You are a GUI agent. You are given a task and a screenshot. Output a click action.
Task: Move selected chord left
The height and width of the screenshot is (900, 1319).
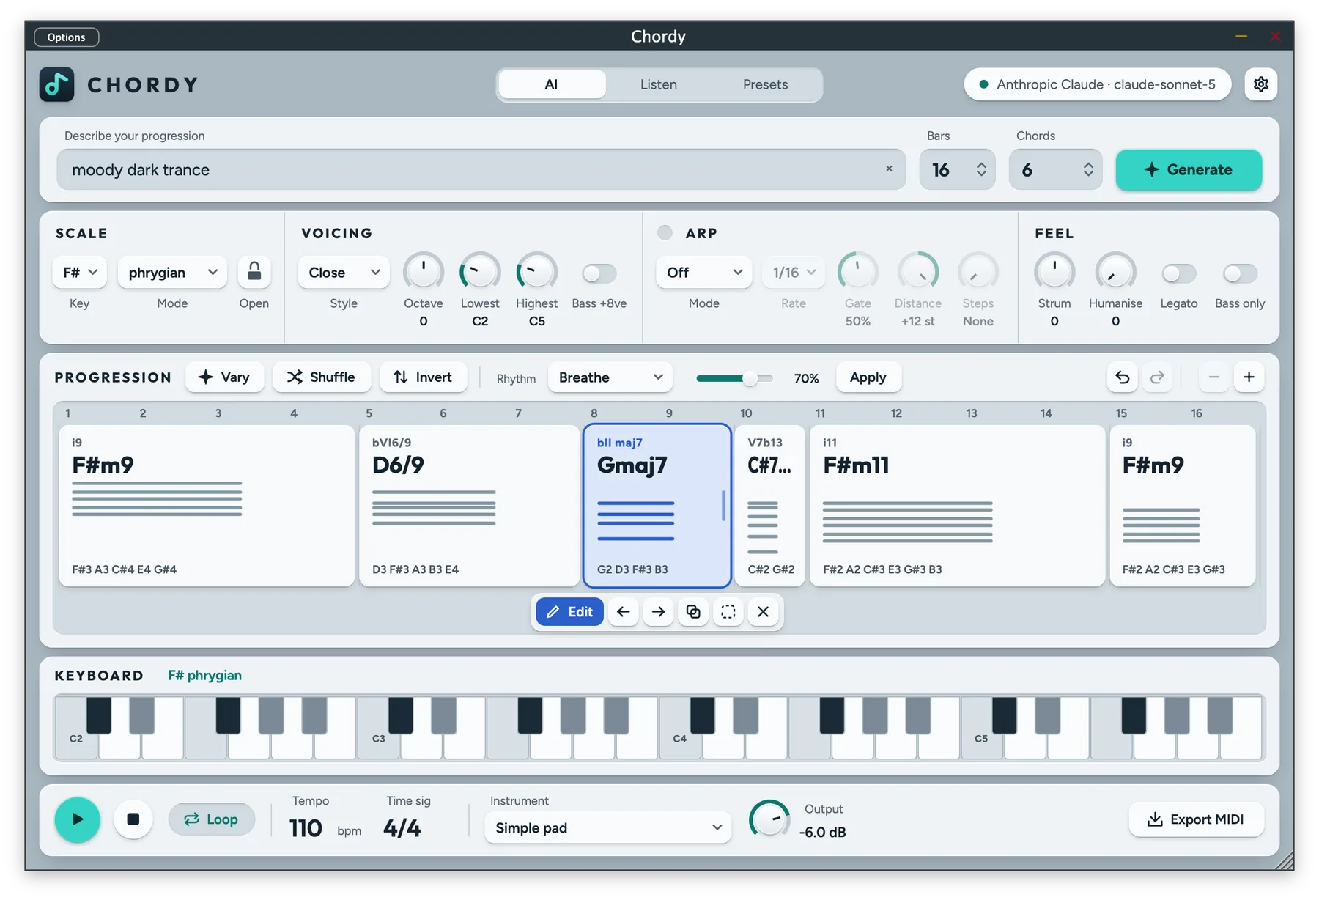[x=623, y=611]
